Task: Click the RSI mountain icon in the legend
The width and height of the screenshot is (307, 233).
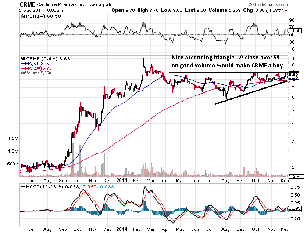Action: coord(23,16)
